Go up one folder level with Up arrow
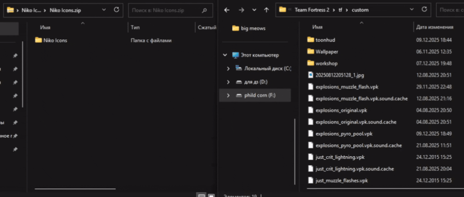This screenshot has width=464, height=197. pyautogui.click(x=266, y=9)
